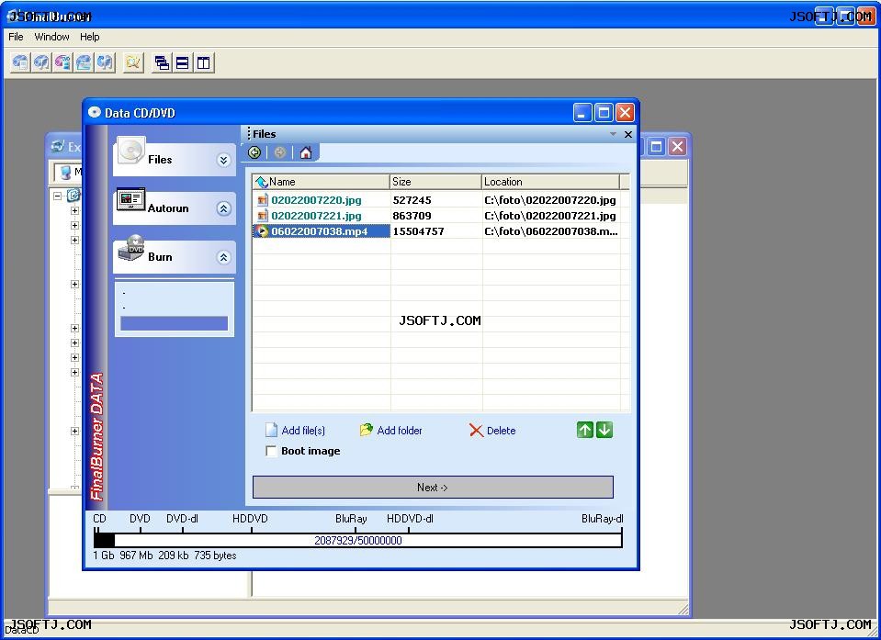Click the disc capacity bar showing 2087929/50000000
This screenshot has height=640, width=881.
click(x=358, y=540)
